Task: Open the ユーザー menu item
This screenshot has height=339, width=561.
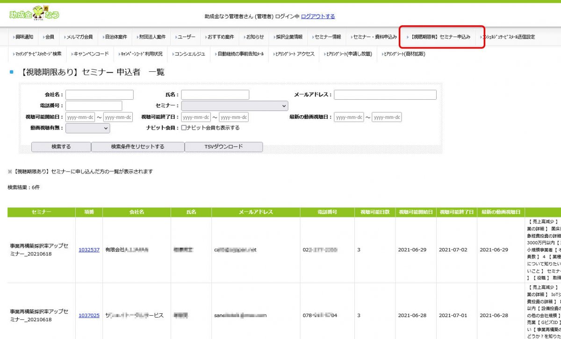Action: tap(186, 37)
